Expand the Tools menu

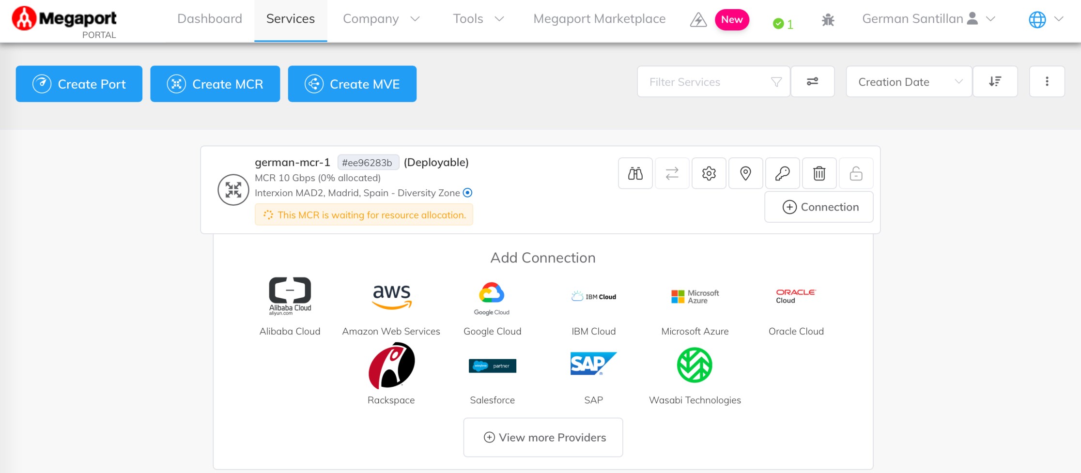coord(478,19)
